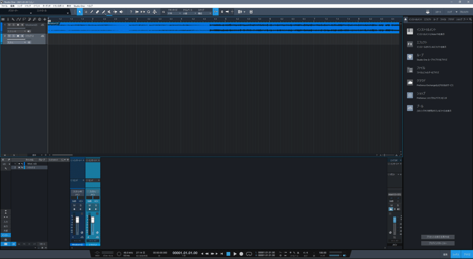The height and width of the screenshot is (259, 473).
Task: Click the Record button in transport
Action: point(241,253)
